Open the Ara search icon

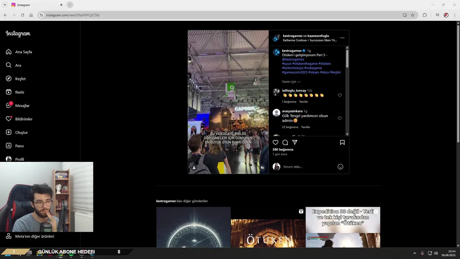click(9, 65)
